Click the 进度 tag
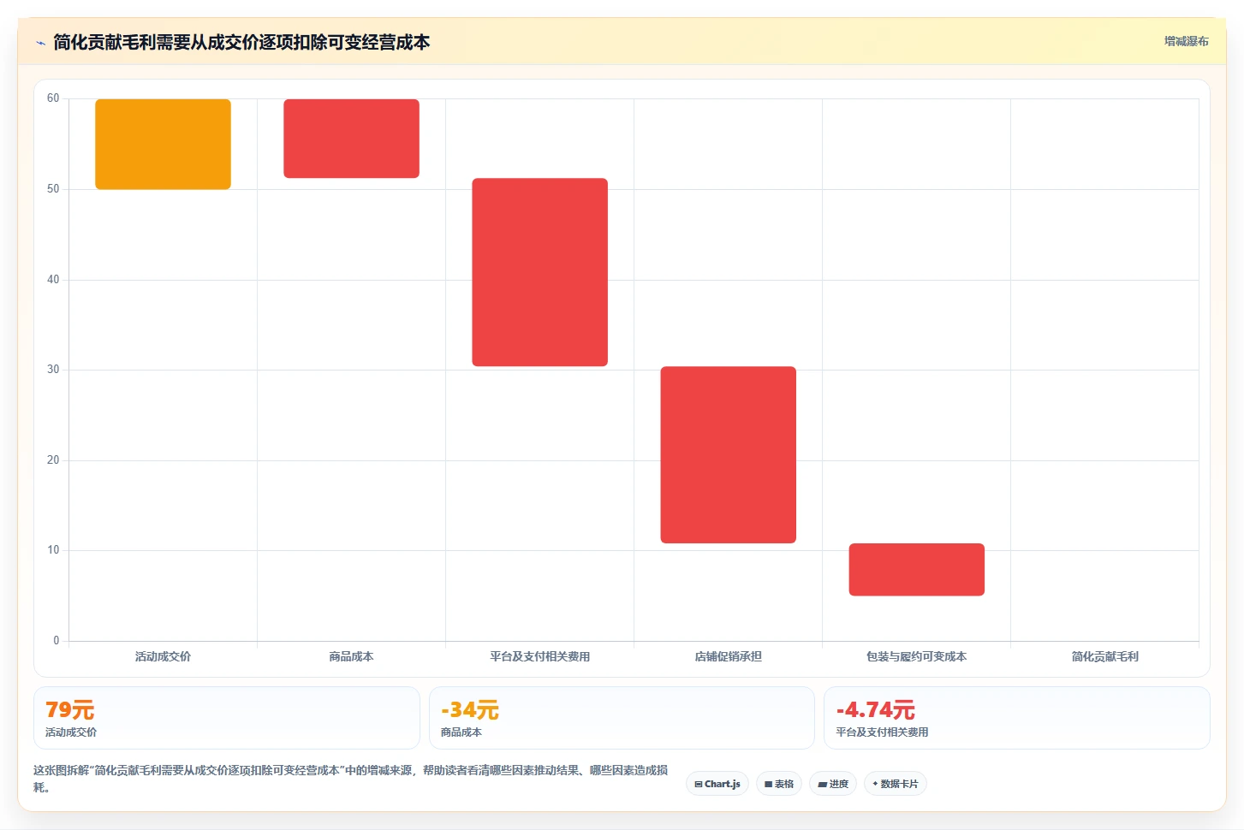 click(833, 784)
